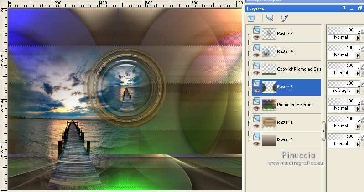Select the Raster 3 layer name
Screen dimensions: 364x192
coord(285,140)
